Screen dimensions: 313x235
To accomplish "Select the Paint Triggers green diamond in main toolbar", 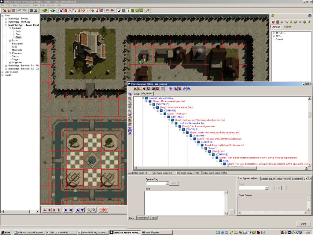I will coord(93,10).
